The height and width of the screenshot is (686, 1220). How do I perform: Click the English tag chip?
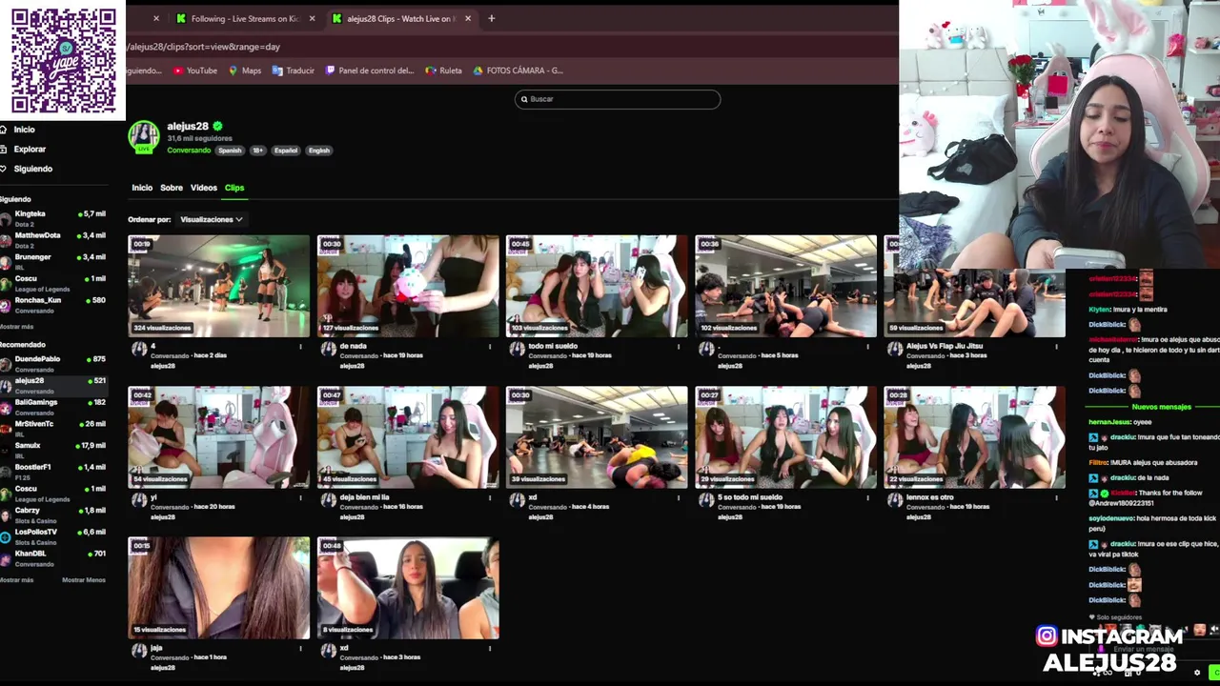click(x=319, y=151)
